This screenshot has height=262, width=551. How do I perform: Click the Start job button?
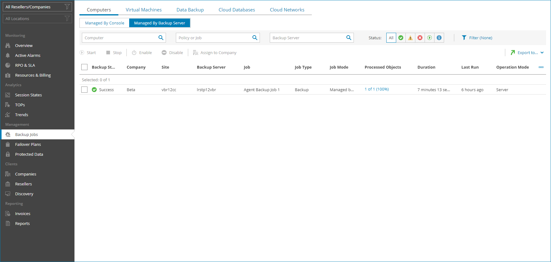point(88,53)
